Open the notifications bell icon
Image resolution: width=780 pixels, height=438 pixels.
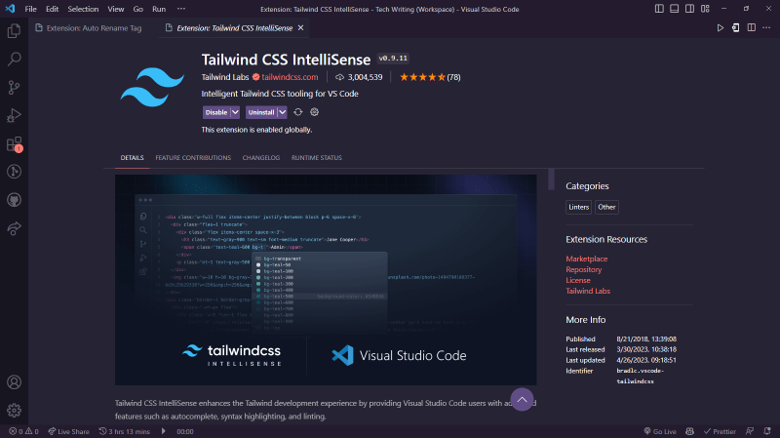tap(767, 431)
